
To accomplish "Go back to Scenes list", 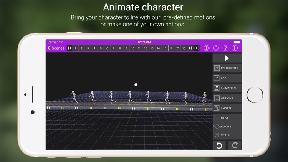I will click(x=56, y=48).
